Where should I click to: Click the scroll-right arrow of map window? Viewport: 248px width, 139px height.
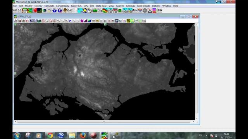coord(193,122)
